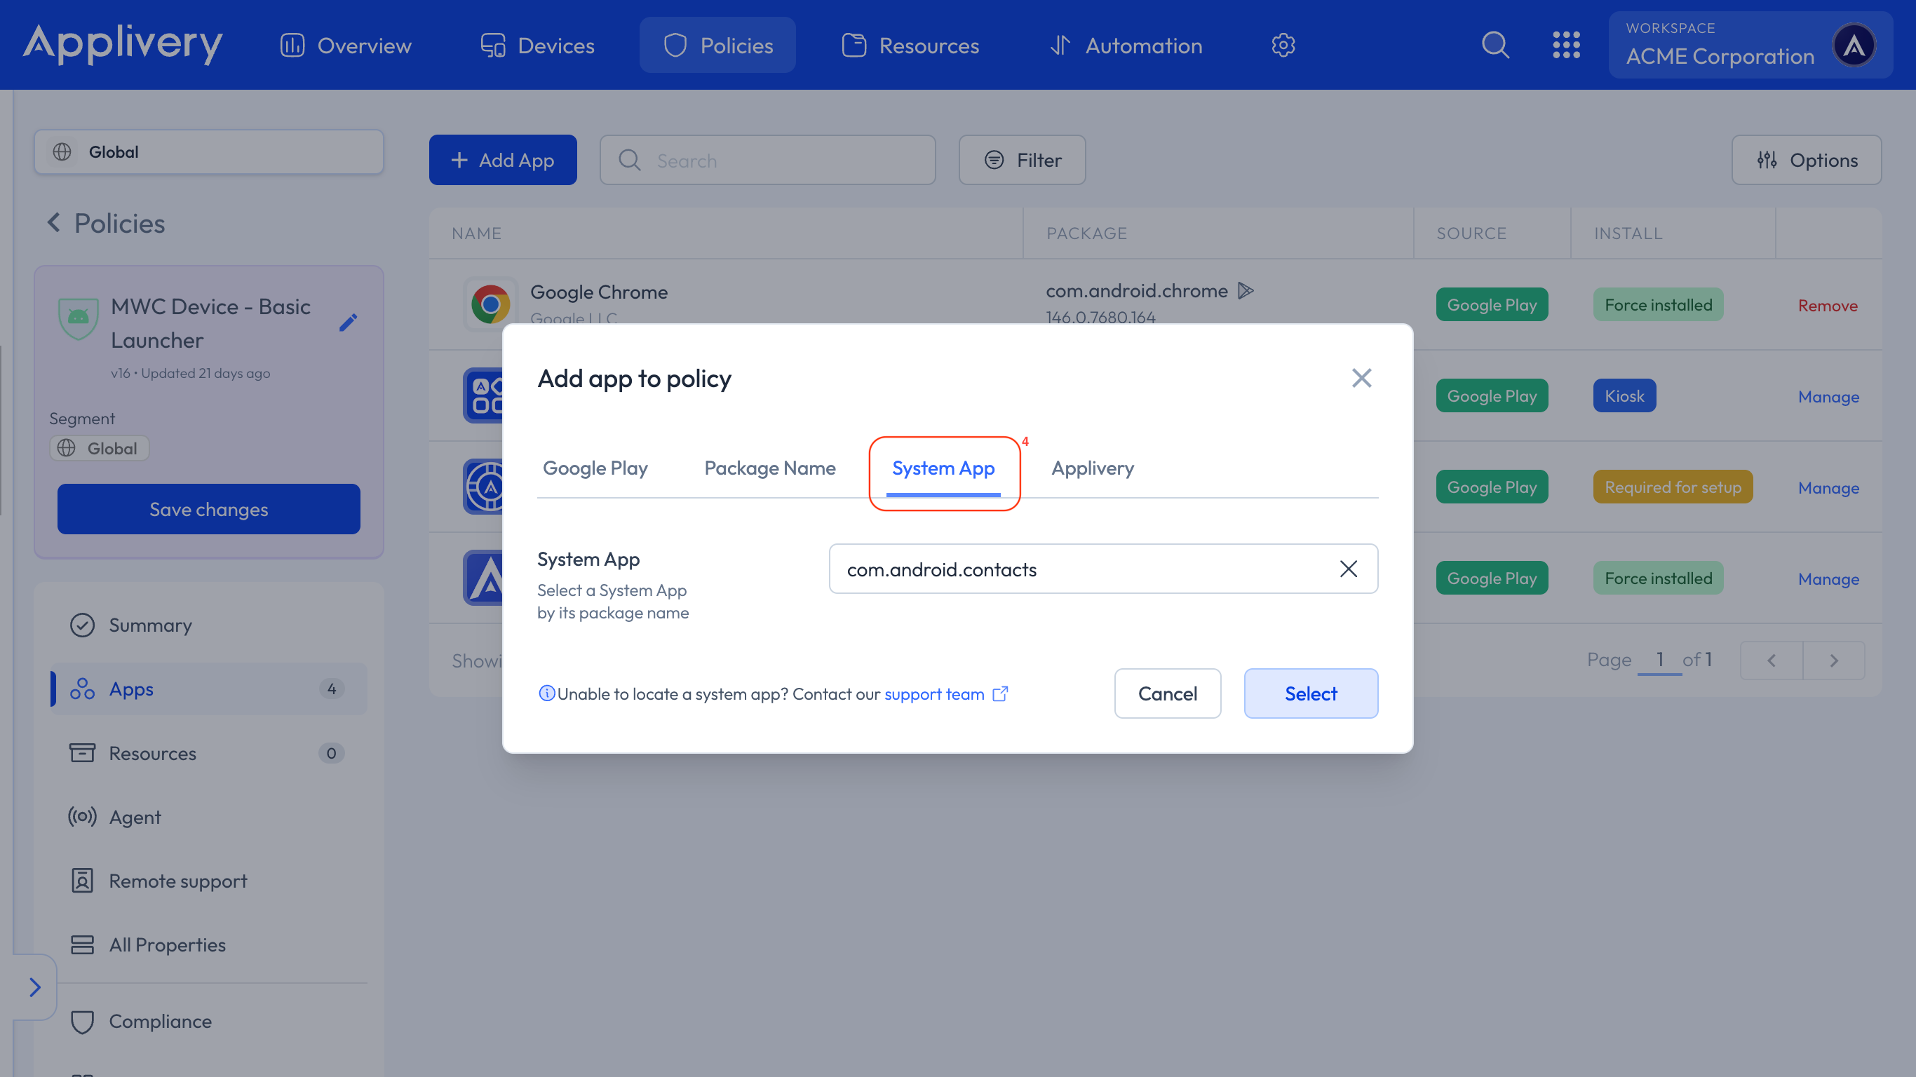Go to next page using the right chevron
The height and width of the screenshot is (1077, 1916).
tap(1833, 661)
